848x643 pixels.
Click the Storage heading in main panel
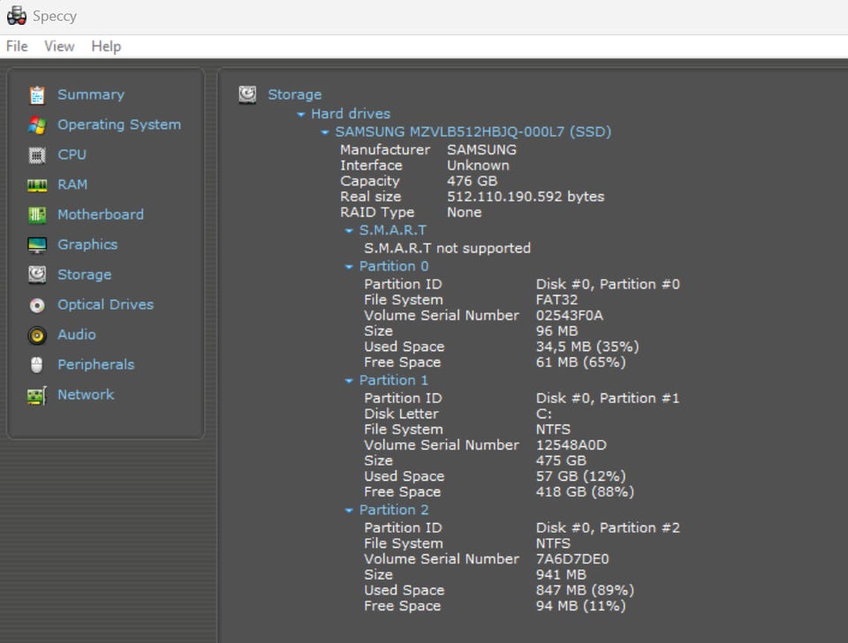294,94
